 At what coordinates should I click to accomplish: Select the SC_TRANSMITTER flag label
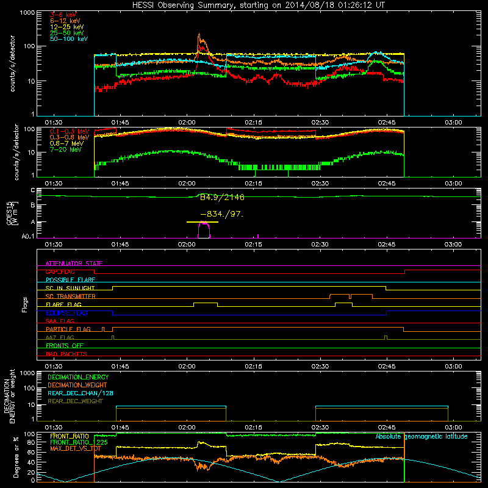click(x=71, y=296)
